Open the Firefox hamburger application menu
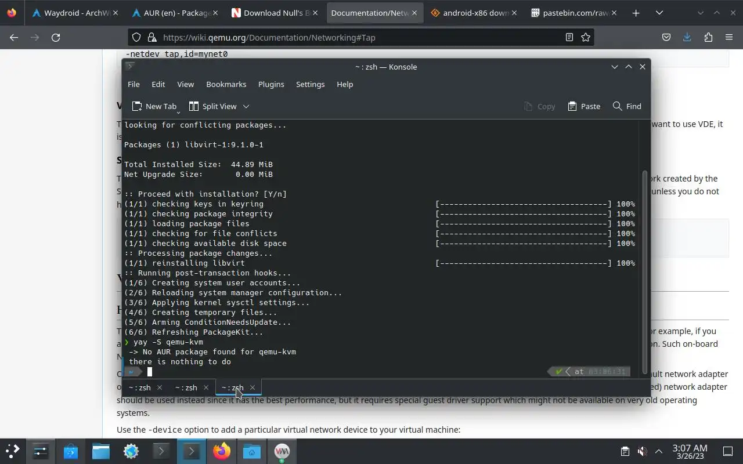 click(x=729, y=37)
